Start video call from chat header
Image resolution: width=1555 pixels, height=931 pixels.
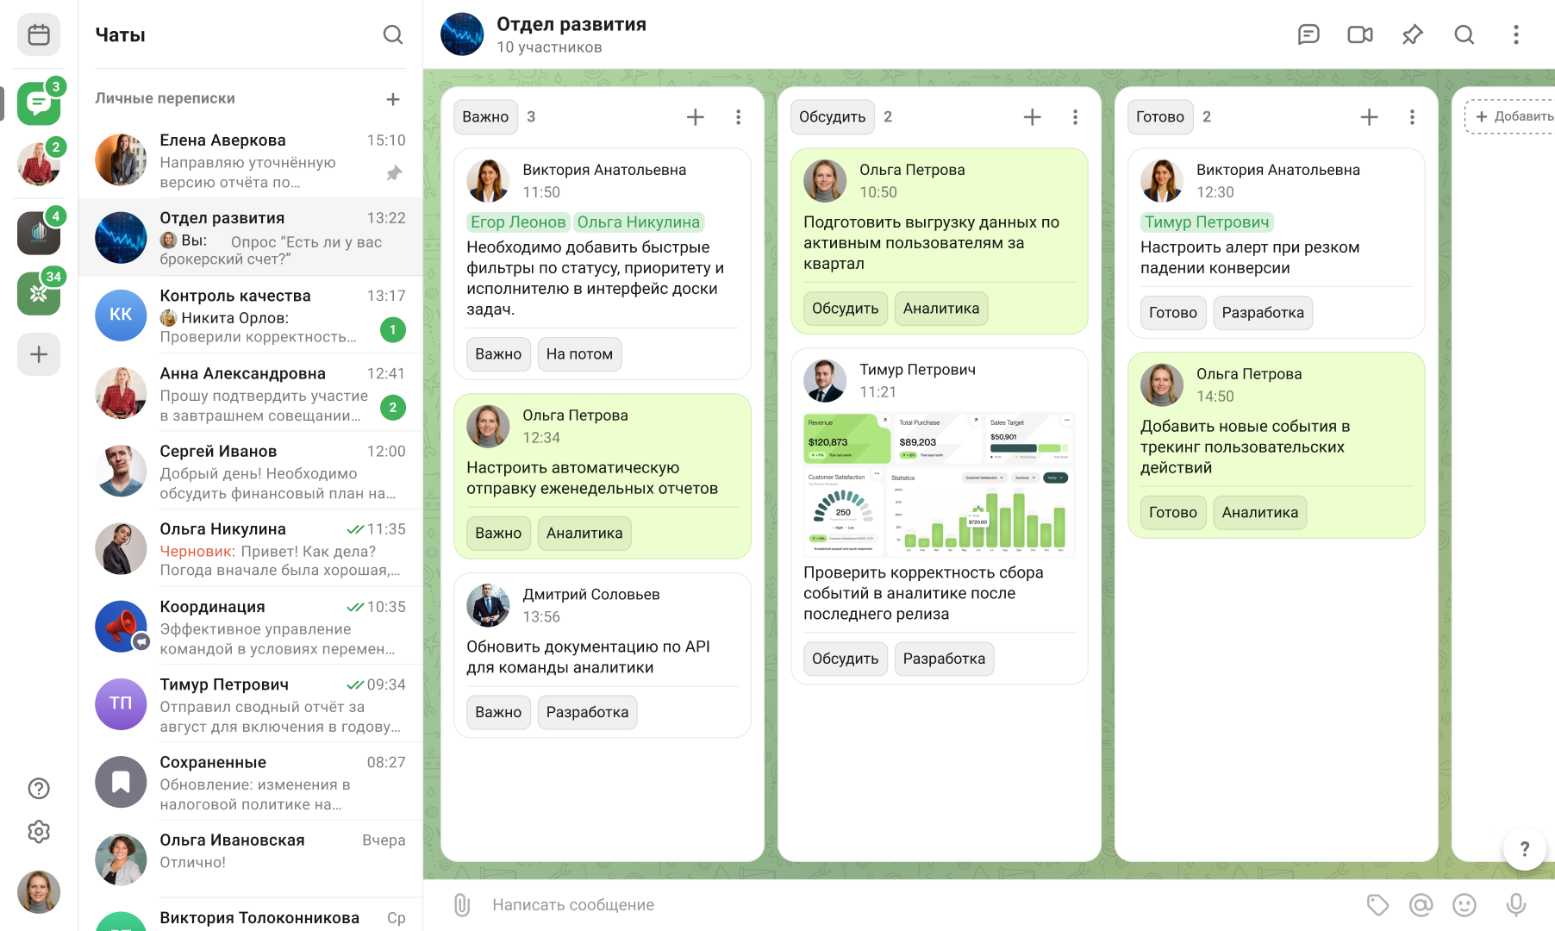1360,34
